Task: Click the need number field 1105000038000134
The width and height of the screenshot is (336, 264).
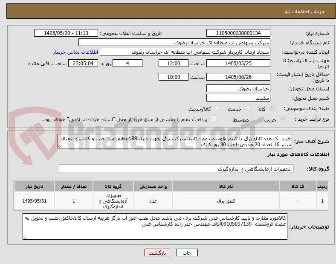Action: coord(238,33)
